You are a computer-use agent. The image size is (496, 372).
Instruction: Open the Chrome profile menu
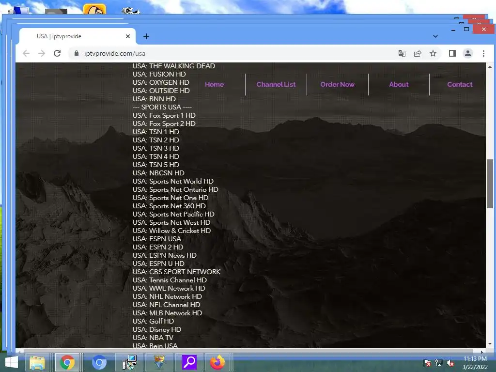pos(468,53)
